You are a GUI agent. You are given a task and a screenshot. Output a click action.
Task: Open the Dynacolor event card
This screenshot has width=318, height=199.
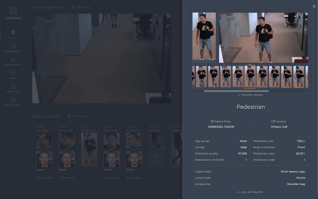134,153
